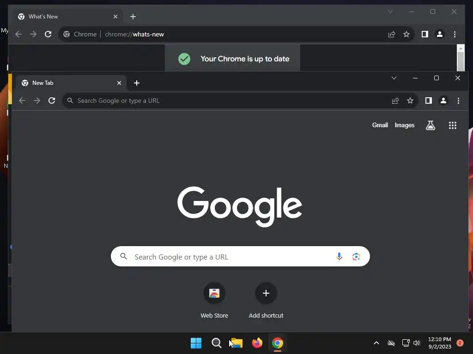Open the tab search chevron in the New Tab window
The height and width of the screenshot is (354, 473).
[394, 78]
